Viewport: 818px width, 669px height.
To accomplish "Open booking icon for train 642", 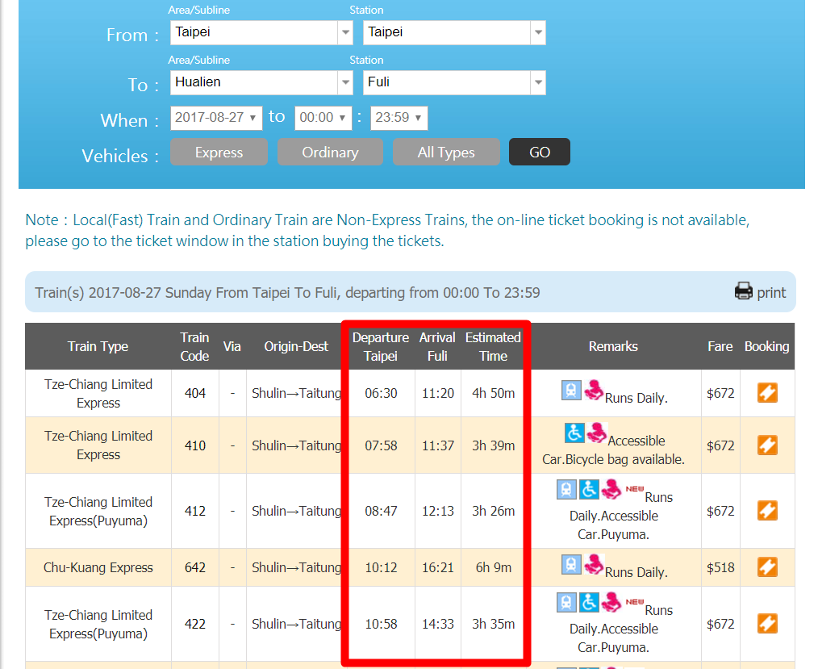I will tap(767, 567).
